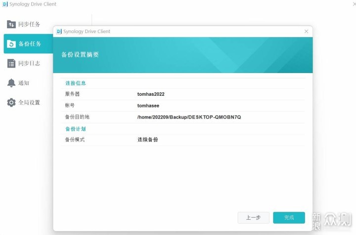Click the 备份模式 label
The height and width of the screenshot is (235, 356).
(x=75, y=140)
